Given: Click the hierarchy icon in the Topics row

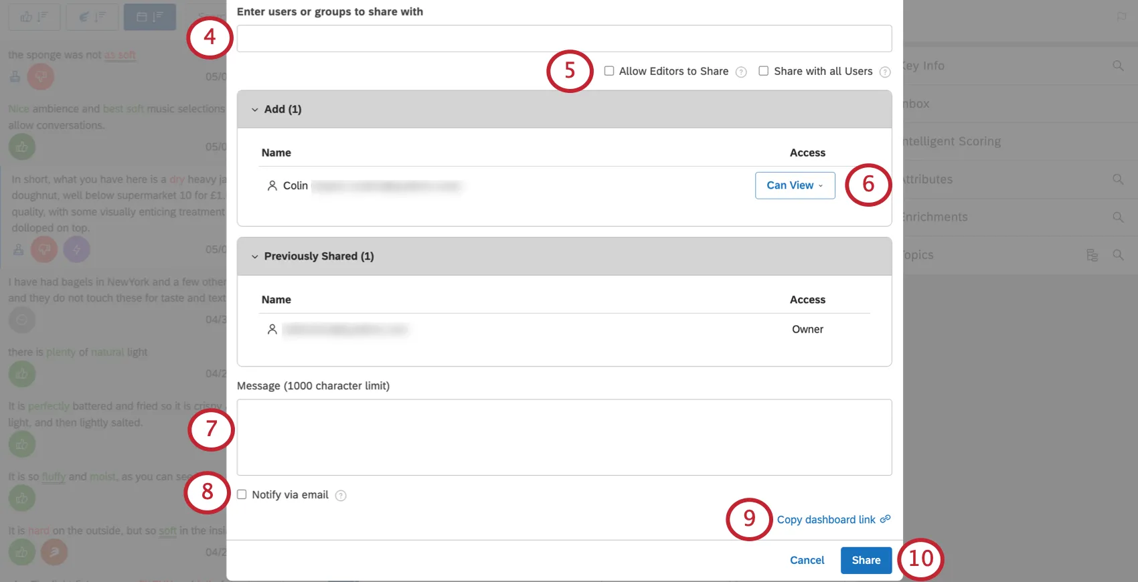Looking at the screenshot, I should click(1092, 255).
